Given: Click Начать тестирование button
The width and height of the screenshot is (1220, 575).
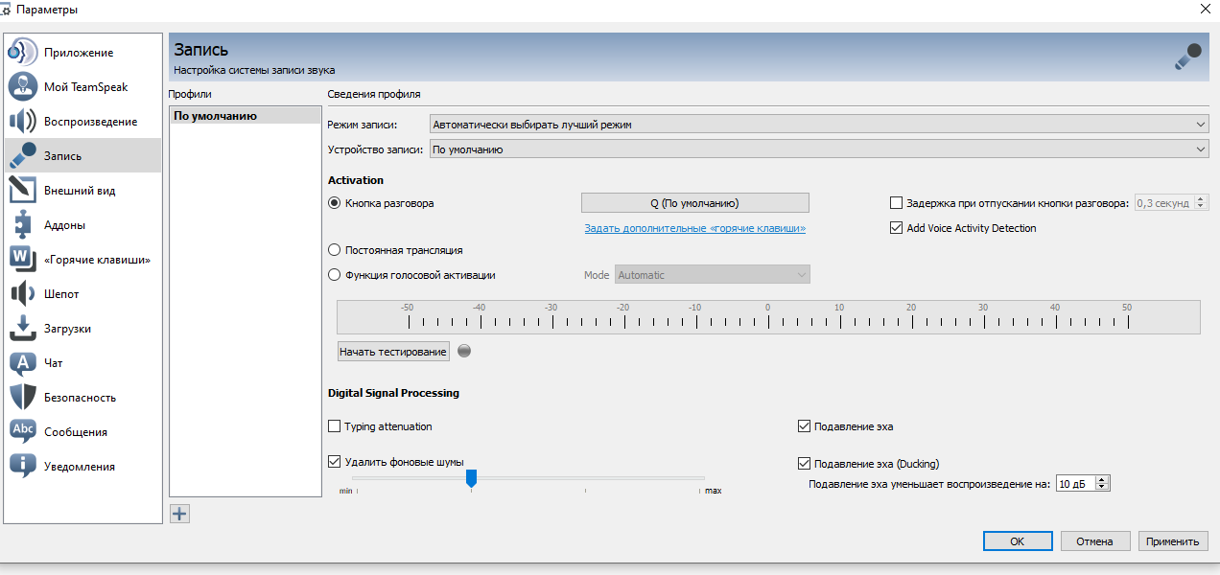Looking at the screenshot, I should [x=393, y=352].
